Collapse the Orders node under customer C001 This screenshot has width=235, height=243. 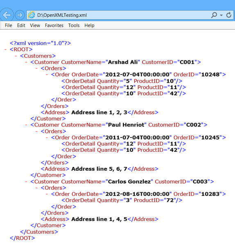click(x=36, y=68)
